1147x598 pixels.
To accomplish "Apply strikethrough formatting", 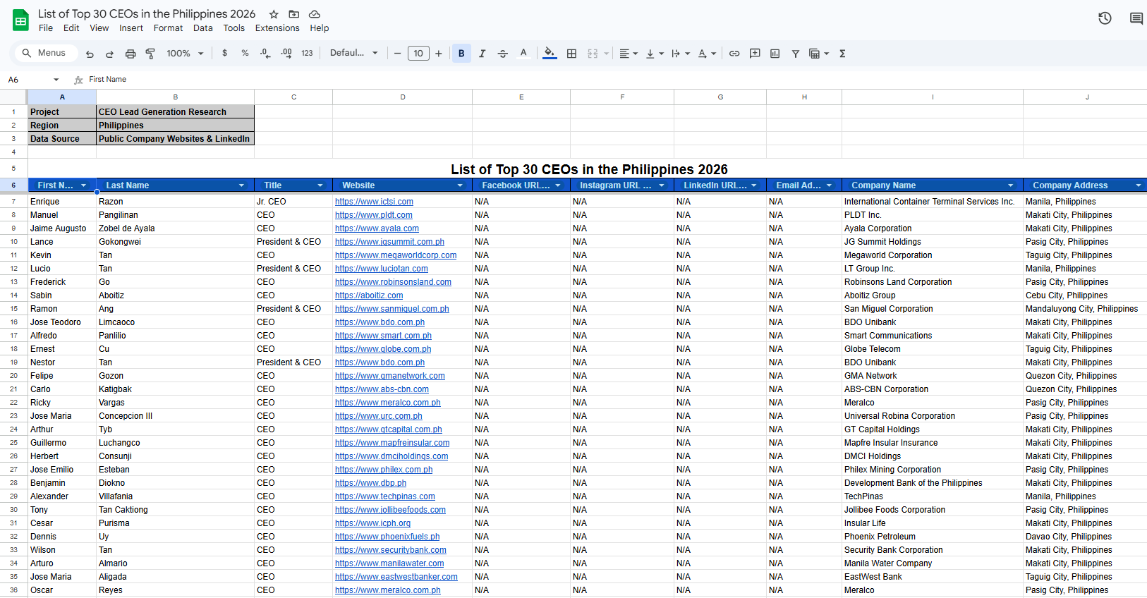I will (x=502, y=54).
